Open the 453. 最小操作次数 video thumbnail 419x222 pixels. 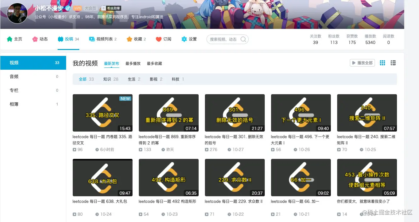point(367,177)
